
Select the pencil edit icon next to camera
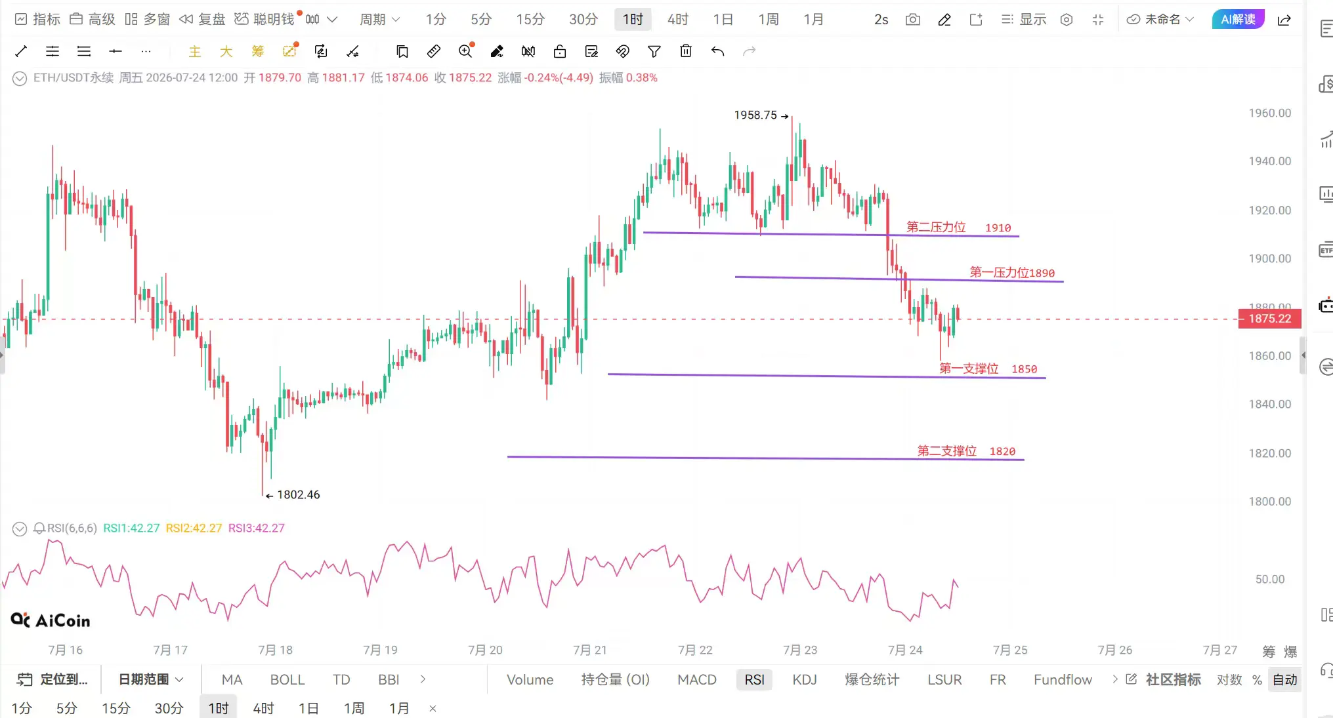pyautogui.click(x=944, y=20)
